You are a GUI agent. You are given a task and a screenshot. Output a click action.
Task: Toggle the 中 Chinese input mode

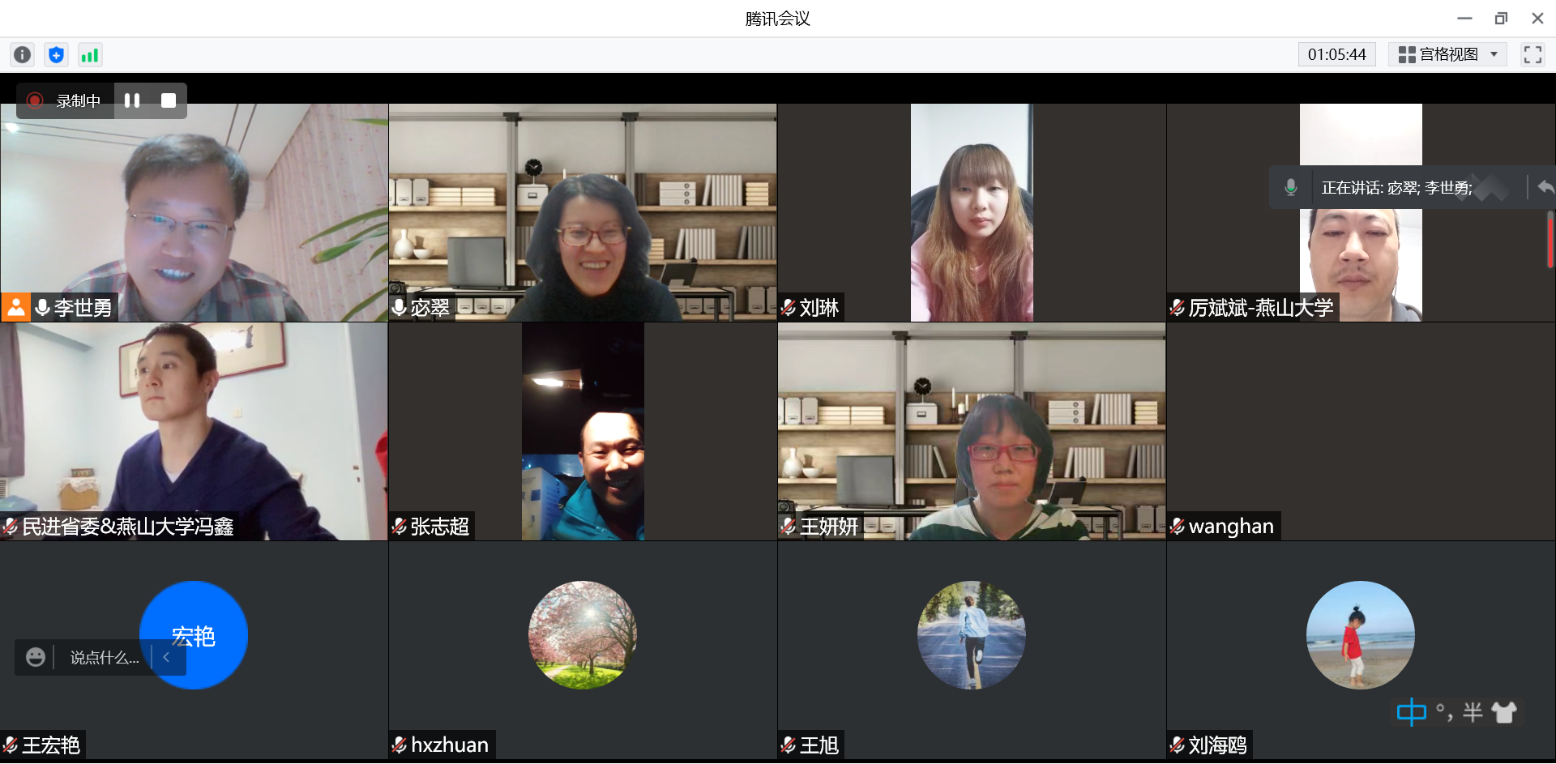[1411, 712]
